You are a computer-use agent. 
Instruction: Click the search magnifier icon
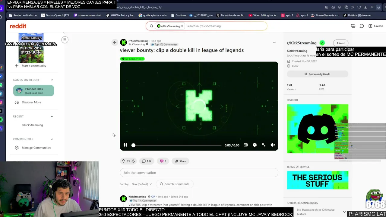[151, 26]
